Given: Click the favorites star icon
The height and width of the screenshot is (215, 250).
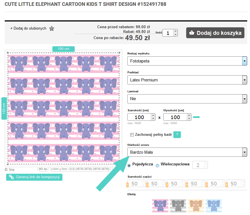Looking at the screenshot, I should click(52, 28).
